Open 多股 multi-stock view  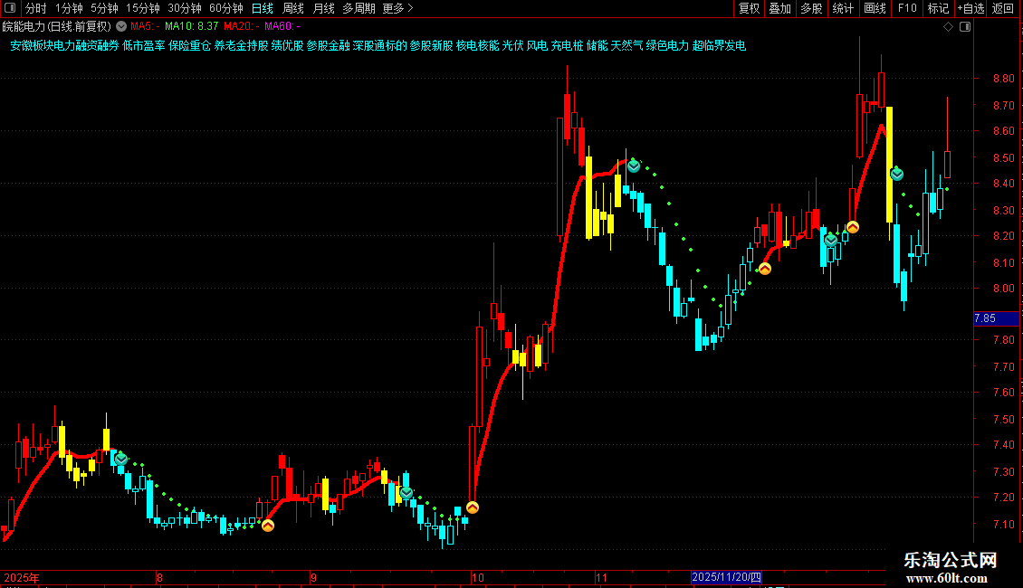point(811,8)
